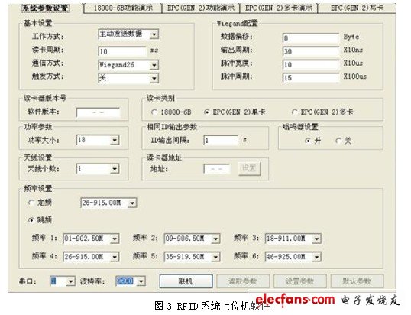Click the 读卡周期 input field

pos(122,51)
